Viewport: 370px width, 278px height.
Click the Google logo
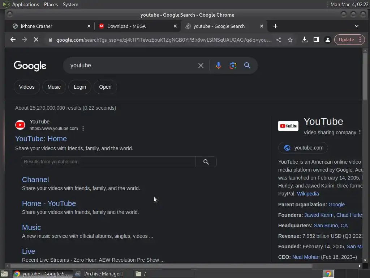pos(30,66)
